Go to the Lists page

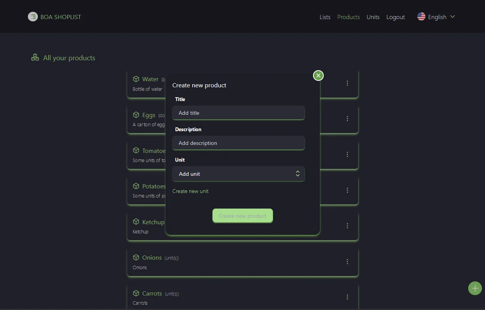pyautogui.click(x=325, y=17)
